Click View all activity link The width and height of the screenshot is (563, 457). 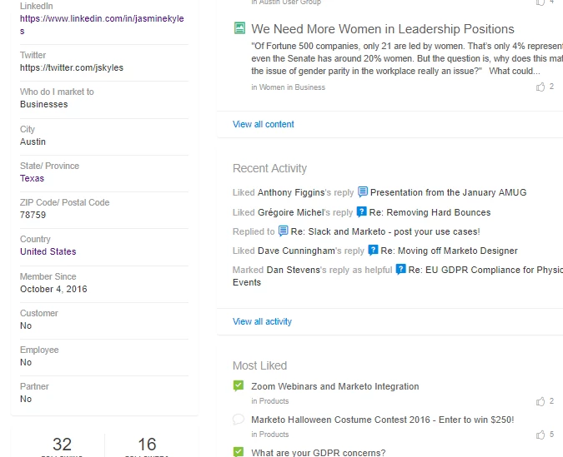coord(262,321)
